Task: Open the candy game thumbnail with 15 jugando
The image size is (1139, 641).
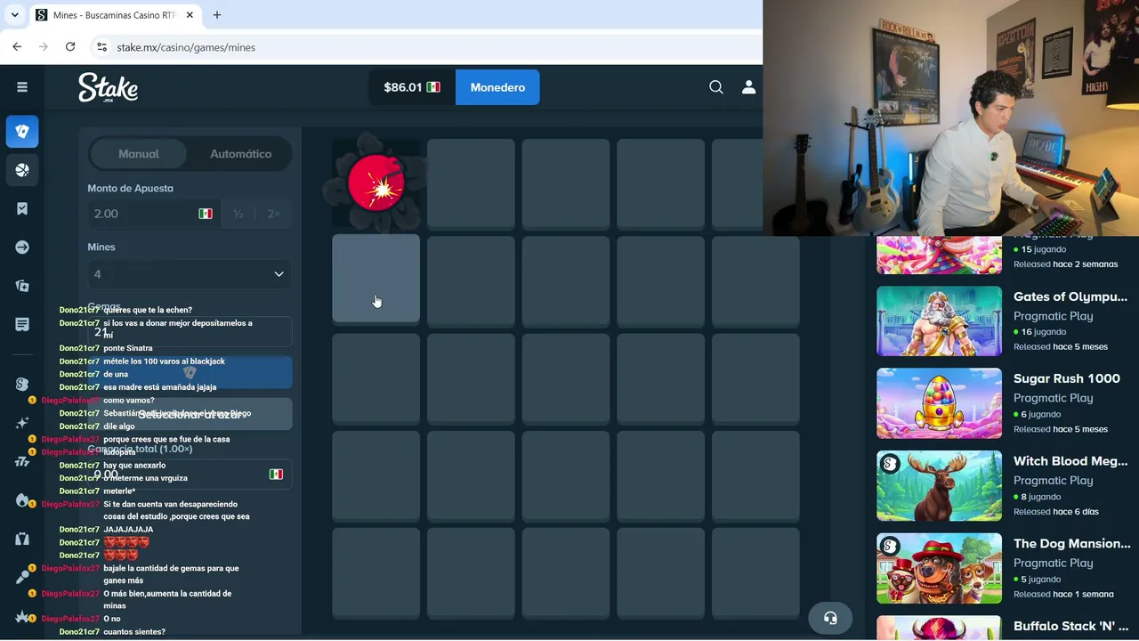Action: pyautogui.click(x=939, y=256)
